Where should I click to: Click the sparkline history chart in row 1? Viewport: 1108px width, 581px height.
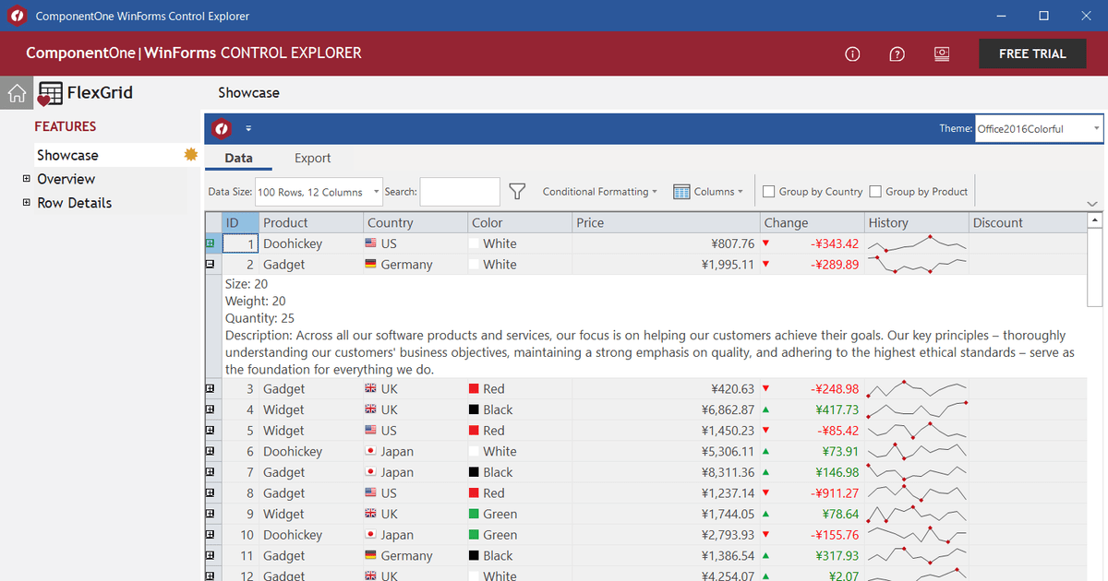pos(917,243)
